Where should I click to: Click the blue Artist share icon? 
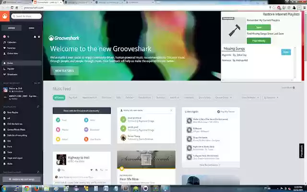86,120
